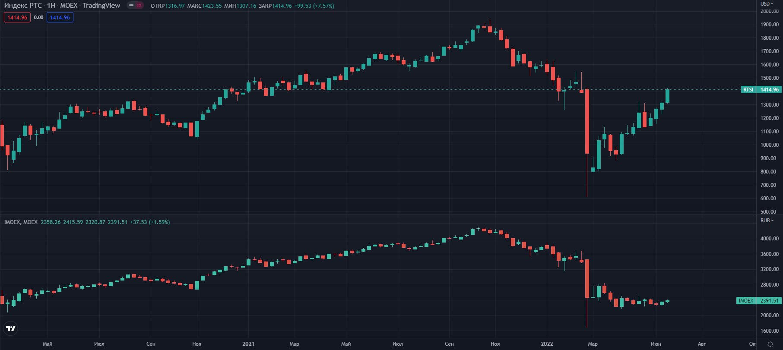Viewport: 783px width, 350px height.
Task: Click the 1600.00 mark on the IMOEX scale
Action: (x=770, y=331)
